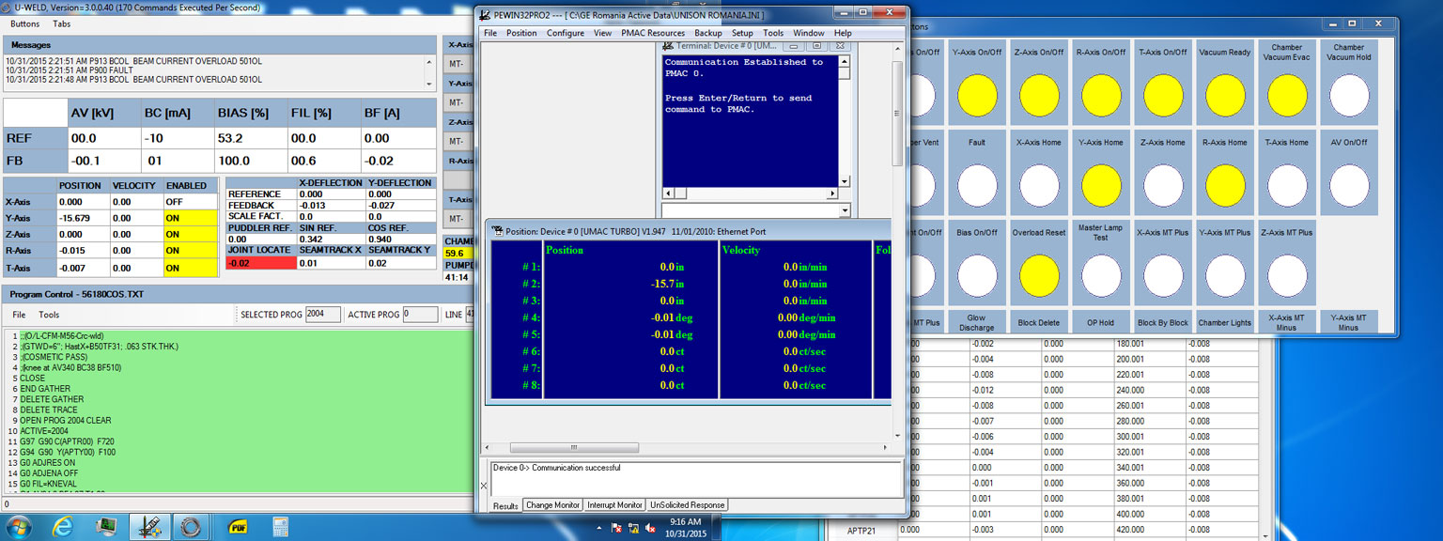Click the SELECTED PROG field
The width and height of the screenshot is (1443, 541).
(322, 314)
